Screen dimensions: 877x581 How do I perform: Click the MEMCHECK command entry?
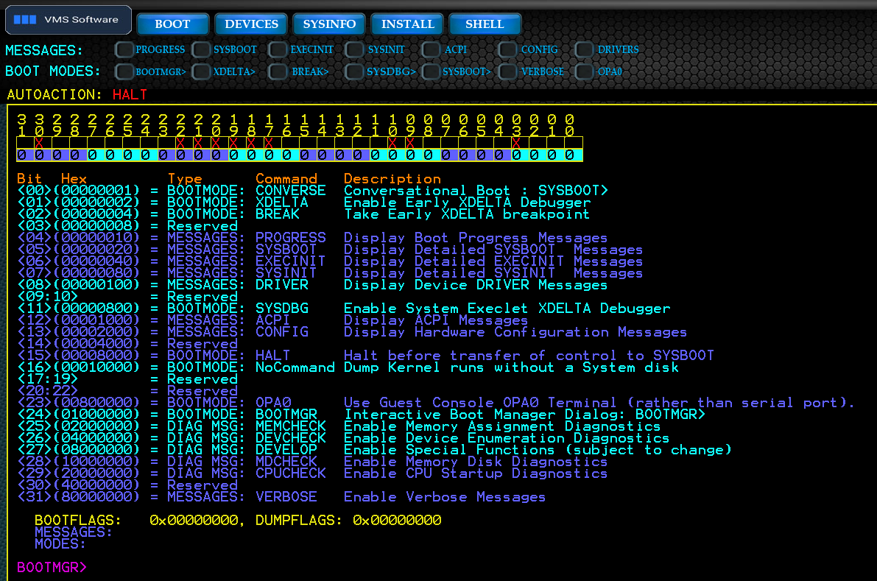[290, 426]
